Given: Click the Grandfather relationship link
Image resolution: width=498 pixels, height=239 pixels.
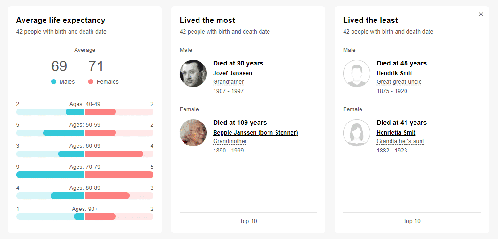Looking at the screenshot, I should coord(229,82).
